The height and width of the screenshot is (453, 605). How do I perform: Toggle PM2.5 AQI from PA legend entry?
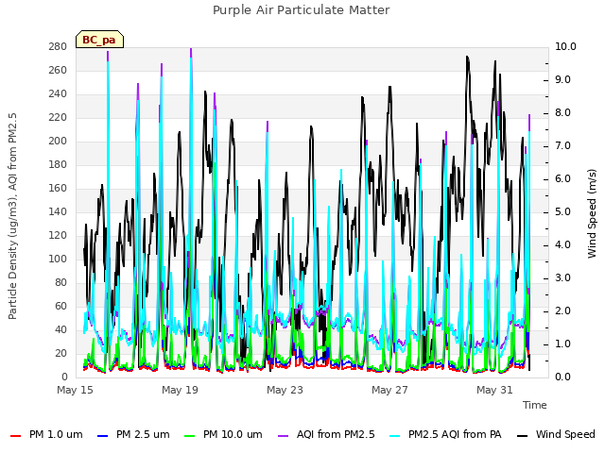445,435
